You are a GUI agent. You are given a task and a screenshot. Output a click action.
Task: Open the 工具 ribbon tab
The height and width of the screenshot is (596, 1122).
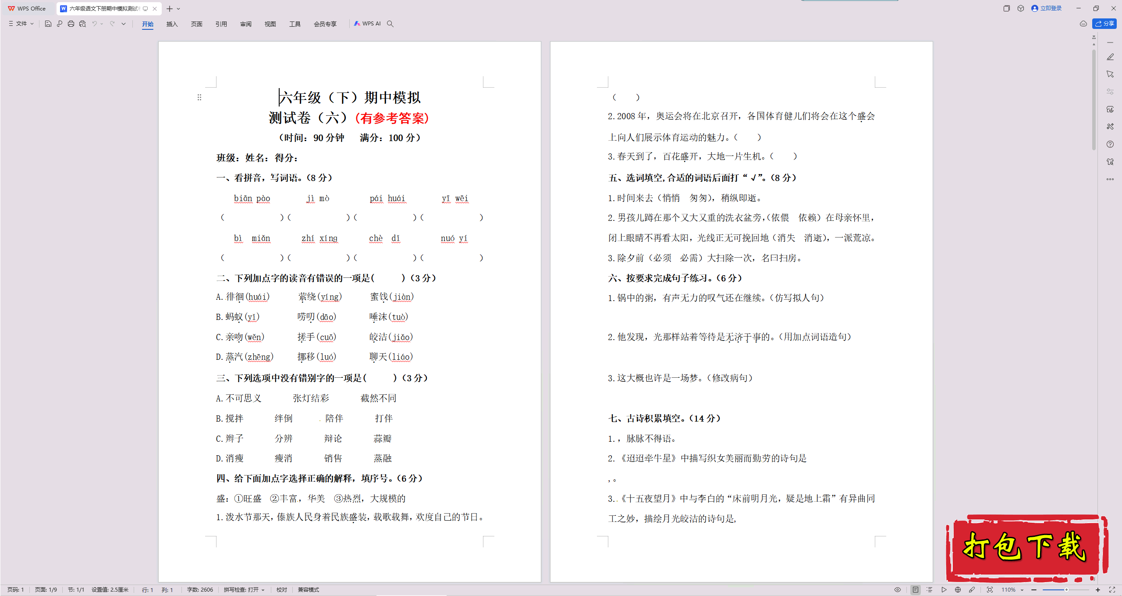point(295,24)
